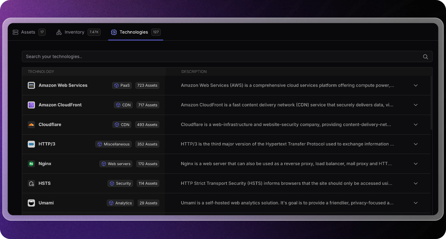Screen dimensions: 446x239
Task: Click the cube icon in Web servers tag
Action: click(x=104, y=164)
